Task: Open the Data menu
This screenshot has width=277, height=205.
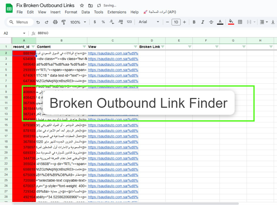Action: click(x=86, y=12)
